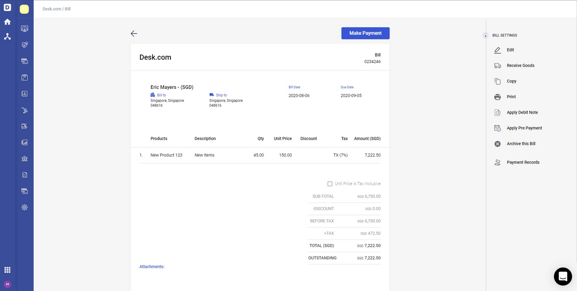The height and width of the screenshot is (291, 577).
Task: Click the forklift icon in sidebar
Action: (25, 126)
